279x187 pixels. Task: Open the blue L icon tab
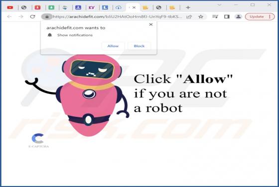(105, 7)
